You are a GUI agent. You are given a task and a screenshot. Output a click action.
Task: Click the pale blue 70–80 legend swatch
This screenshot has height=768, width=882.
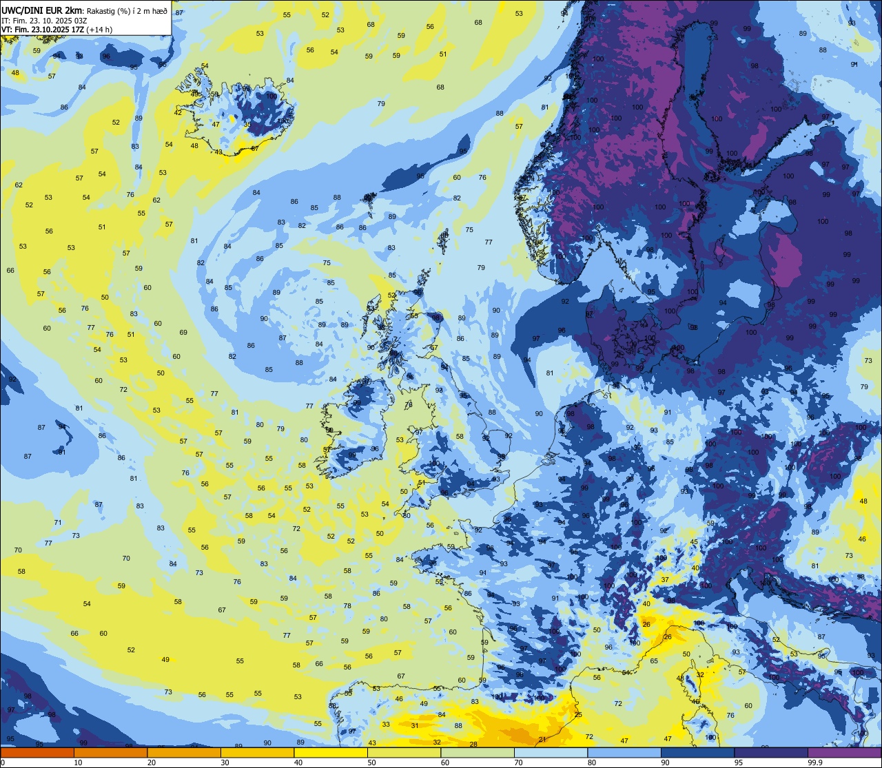[551, 753]
